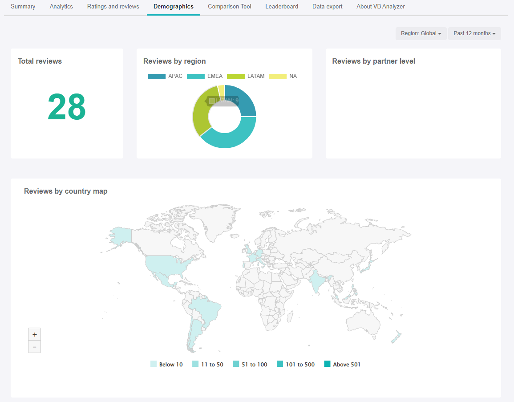
Task: Open the Region: Global dropdown
Action: 421,33
